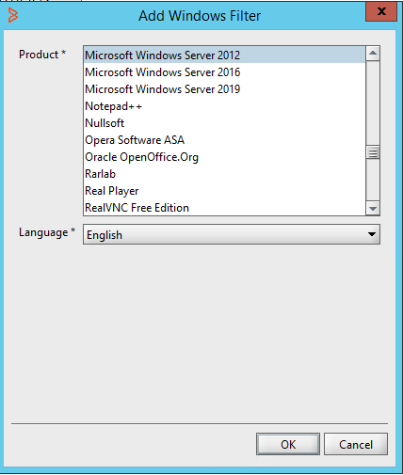Pick Notepad++ in the Product list
Image resolution: width=403 pixels, height=475 pixels.
[225, 106]
